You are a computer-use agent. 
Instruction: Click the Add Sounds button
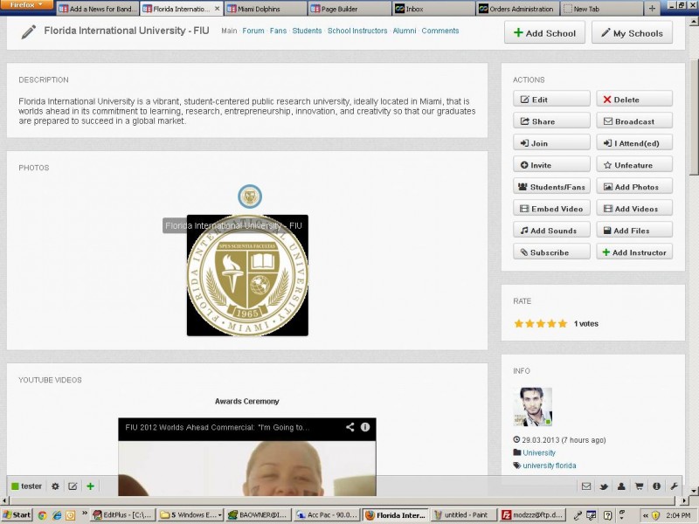(551, 231)
